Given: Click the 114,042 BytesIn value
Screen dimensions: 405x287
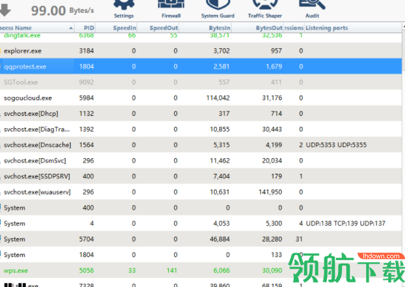Looking at the screenshot, I should [x=218, y=98].
